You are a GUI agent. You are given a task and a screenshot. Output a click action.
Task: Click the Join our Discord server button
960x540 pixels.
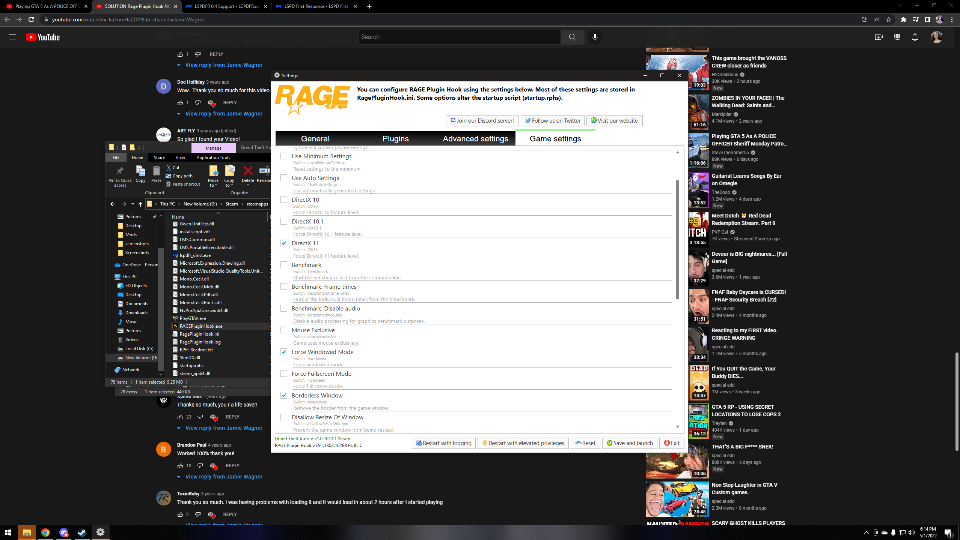point(482,121)
